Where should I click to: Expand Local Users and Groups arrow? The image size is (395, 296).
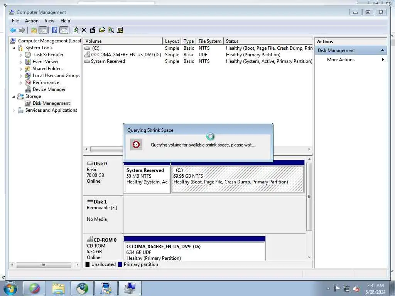coord(21,76)
